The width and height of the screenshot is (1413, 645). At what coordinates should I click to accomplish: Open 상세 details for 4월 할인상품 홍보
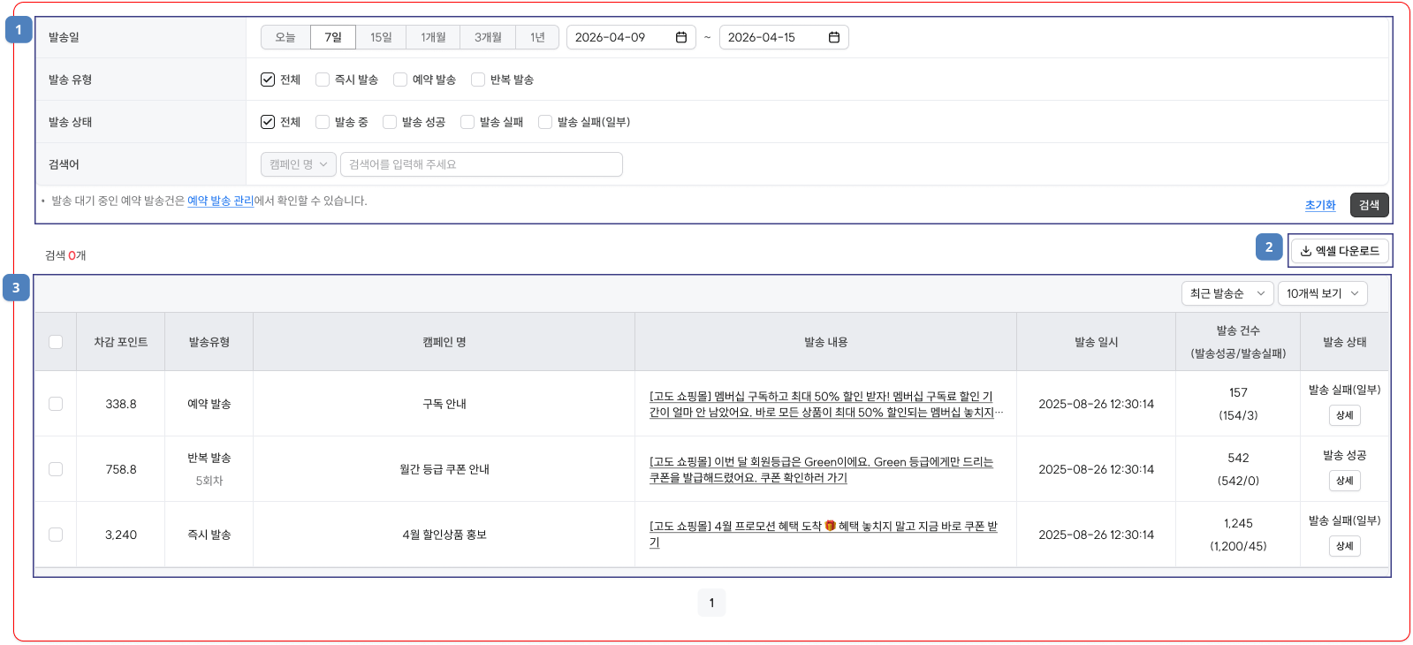tap(1345, 546)
